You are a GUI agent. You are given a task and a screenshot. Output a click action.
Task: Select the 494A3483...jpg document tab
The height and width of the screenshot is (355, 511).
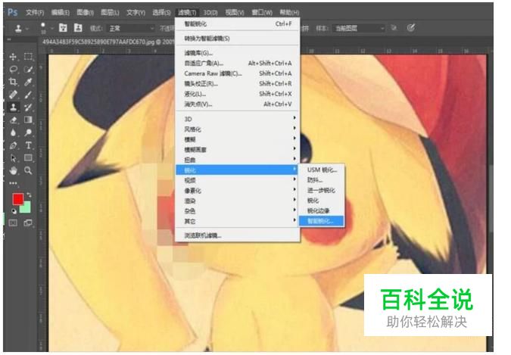[x=107, y=42]
